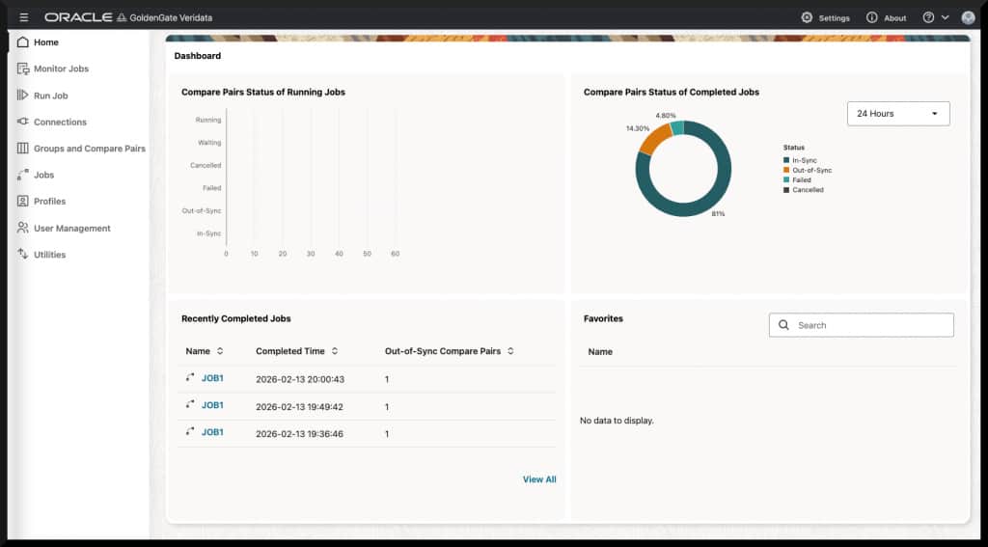Click the 14.30% donut chart label

point(638,128)
